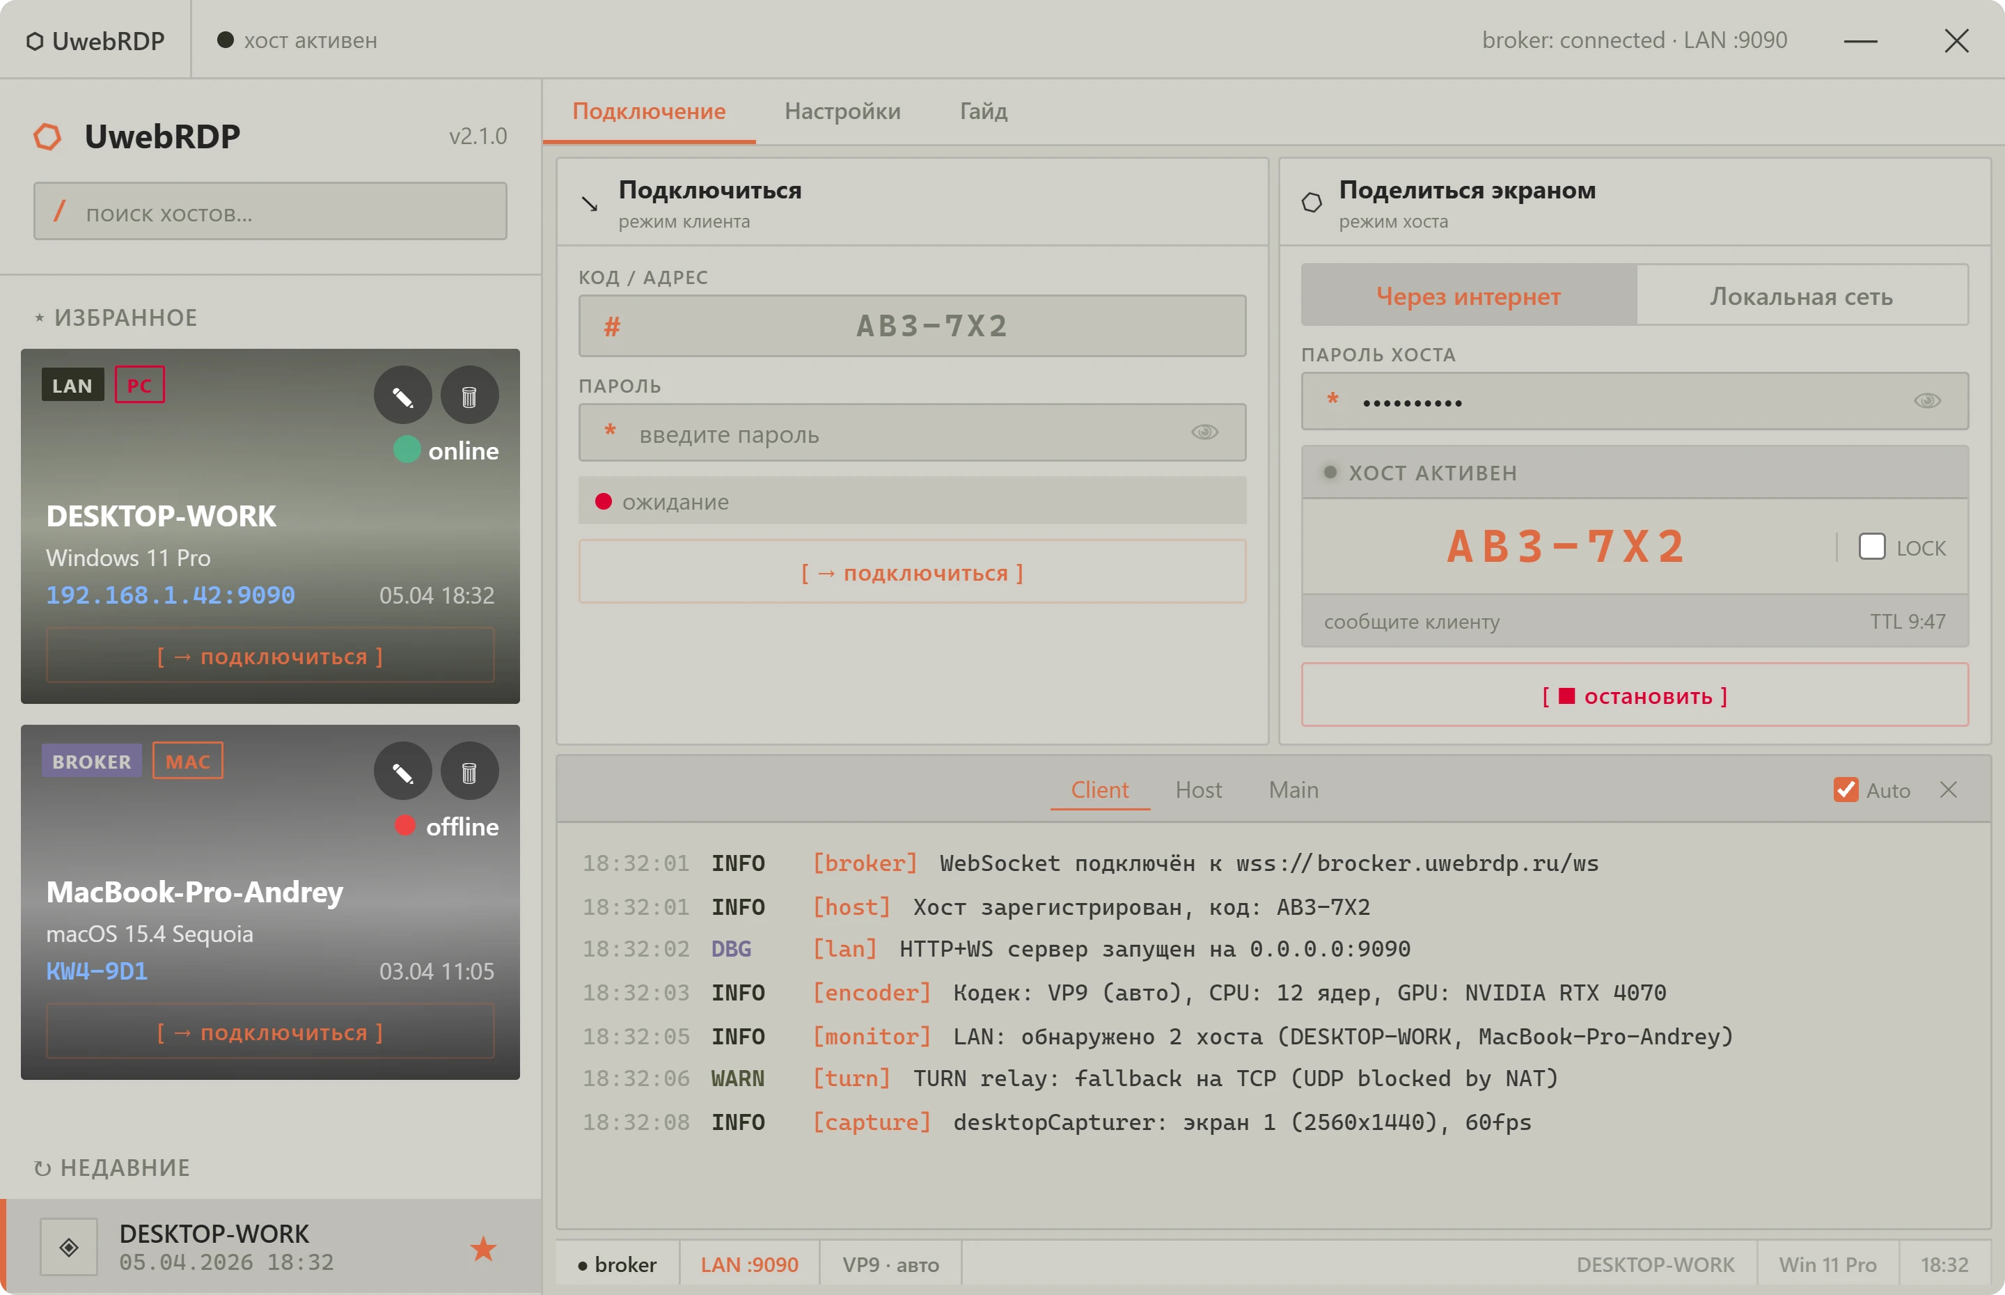
Task: Enable the LOCK checkbox for the code
Action: [1871, 547]
